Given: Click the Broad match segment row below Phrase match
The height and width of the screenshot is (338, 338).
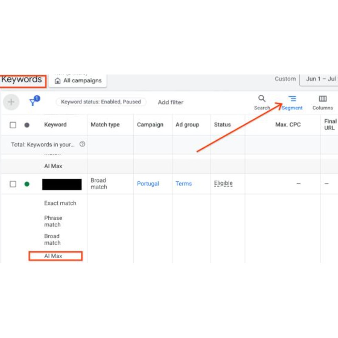Looking at the screenshot, I should point(52,239).
